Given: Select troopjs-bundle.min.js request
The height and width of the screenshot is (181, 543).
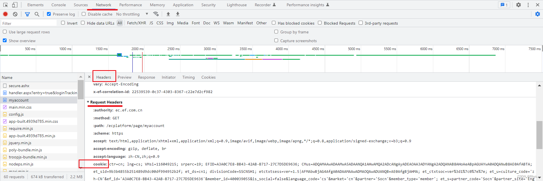Looking at the screenshot, I should 39,157.
